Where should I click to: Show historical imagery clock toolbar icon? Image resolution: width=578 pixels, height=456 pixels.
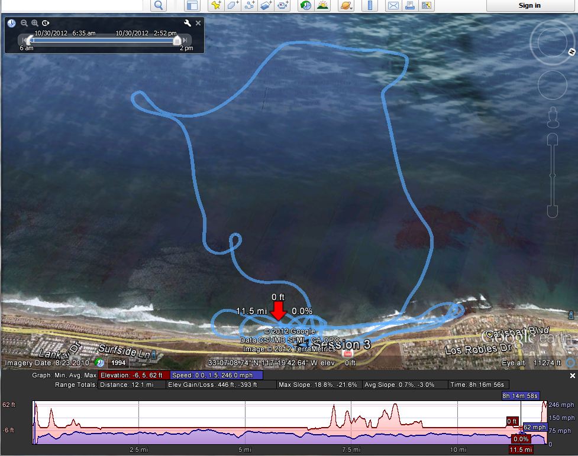click(306, 5)
